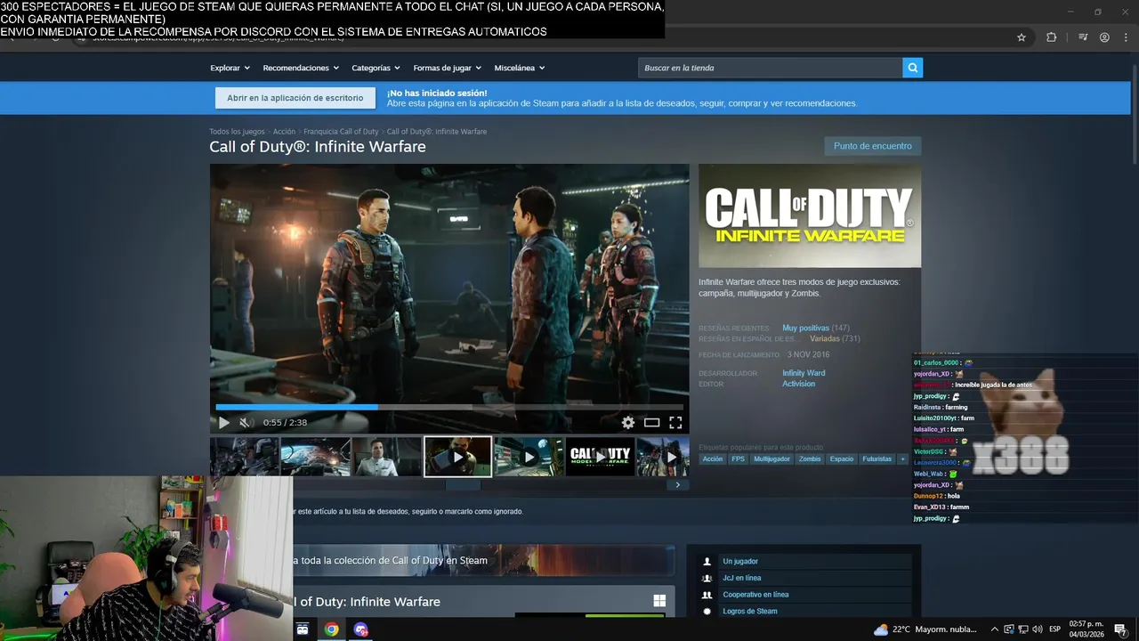Switch the ESP keyboard language indicator
Image resolution: width=1139 pixels, height=641 pixels.
(x=1054, y=629)
